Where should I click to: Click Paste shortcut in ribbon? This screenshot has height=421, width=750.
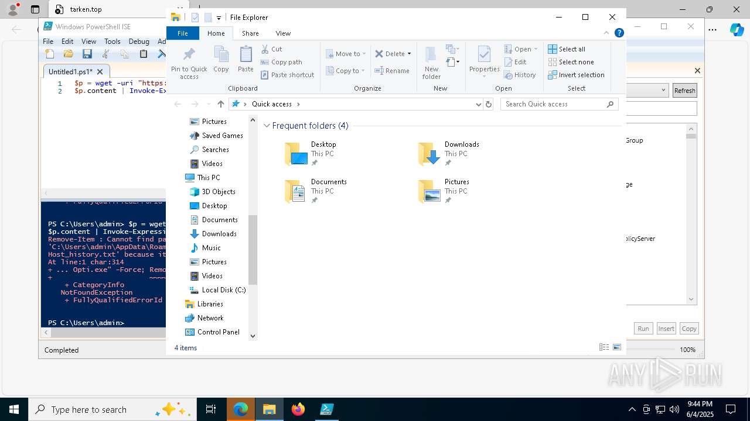coord(287,75)
